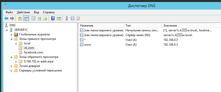Toggle the Show/Hide Console Tree button
The height and width of the screenshot is (92, 221).
(x=26, y=18)
